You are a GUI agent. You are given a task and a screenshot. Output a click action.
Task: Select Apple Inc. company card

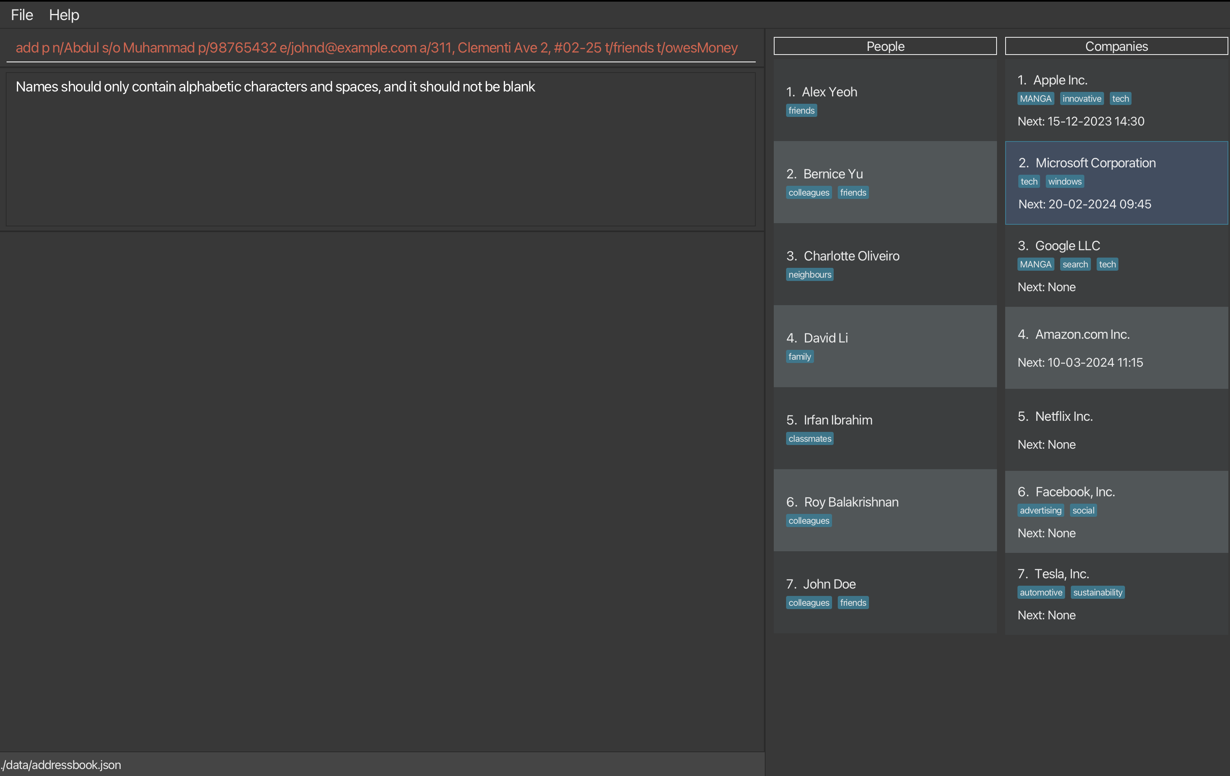(x=1116, y=100)
